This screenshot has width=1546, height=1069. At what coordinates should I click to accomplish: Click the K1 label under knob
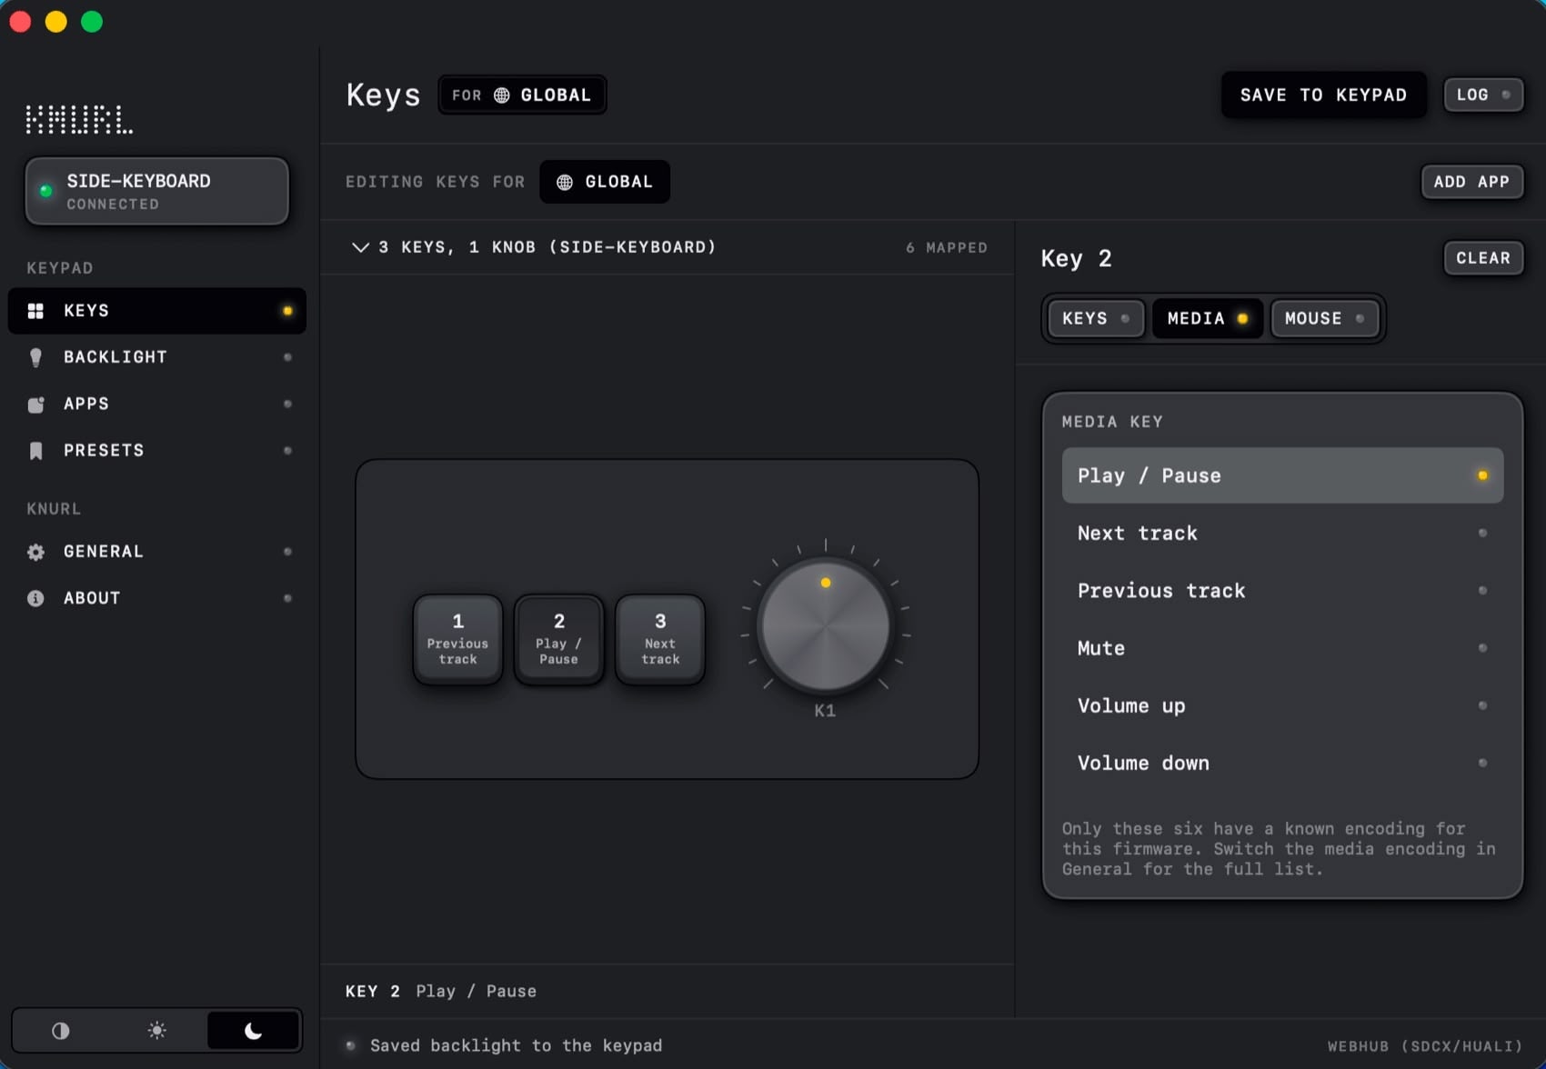[x=825, y=711]
